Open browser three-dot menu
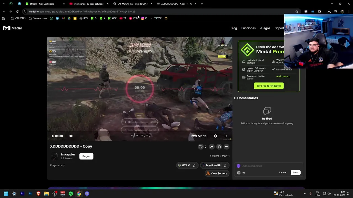The image size is (353, 198). tap(349, 12)
